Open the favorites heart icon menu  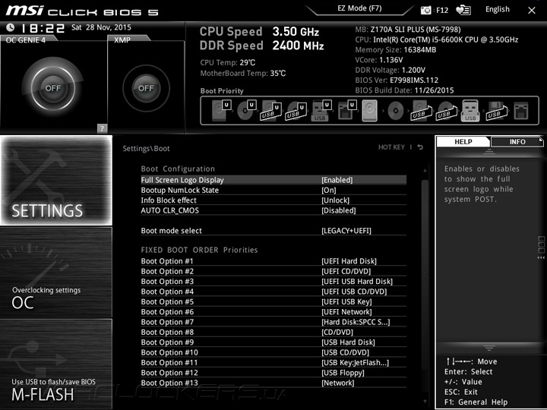click(x=463, y=10)
